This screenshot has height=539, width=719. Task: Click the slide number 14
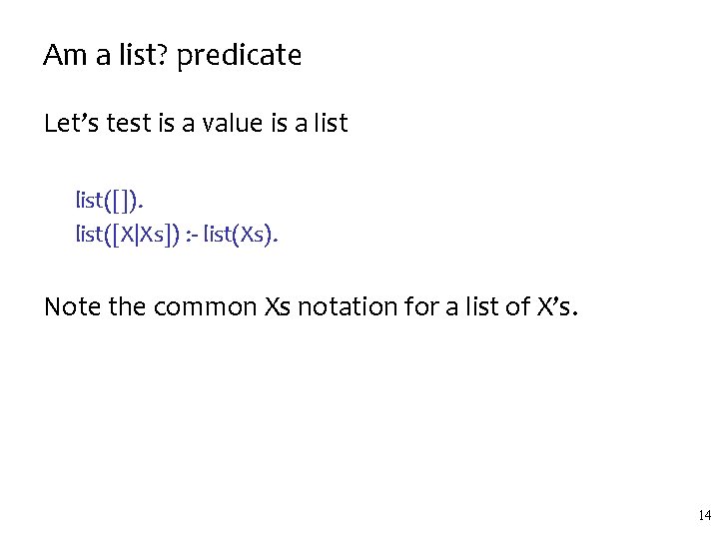point(704,516)
